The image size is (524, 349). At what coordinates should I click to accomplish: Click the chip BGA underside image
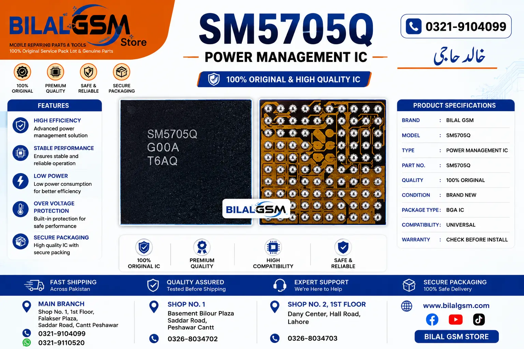[x=323, y=162]
